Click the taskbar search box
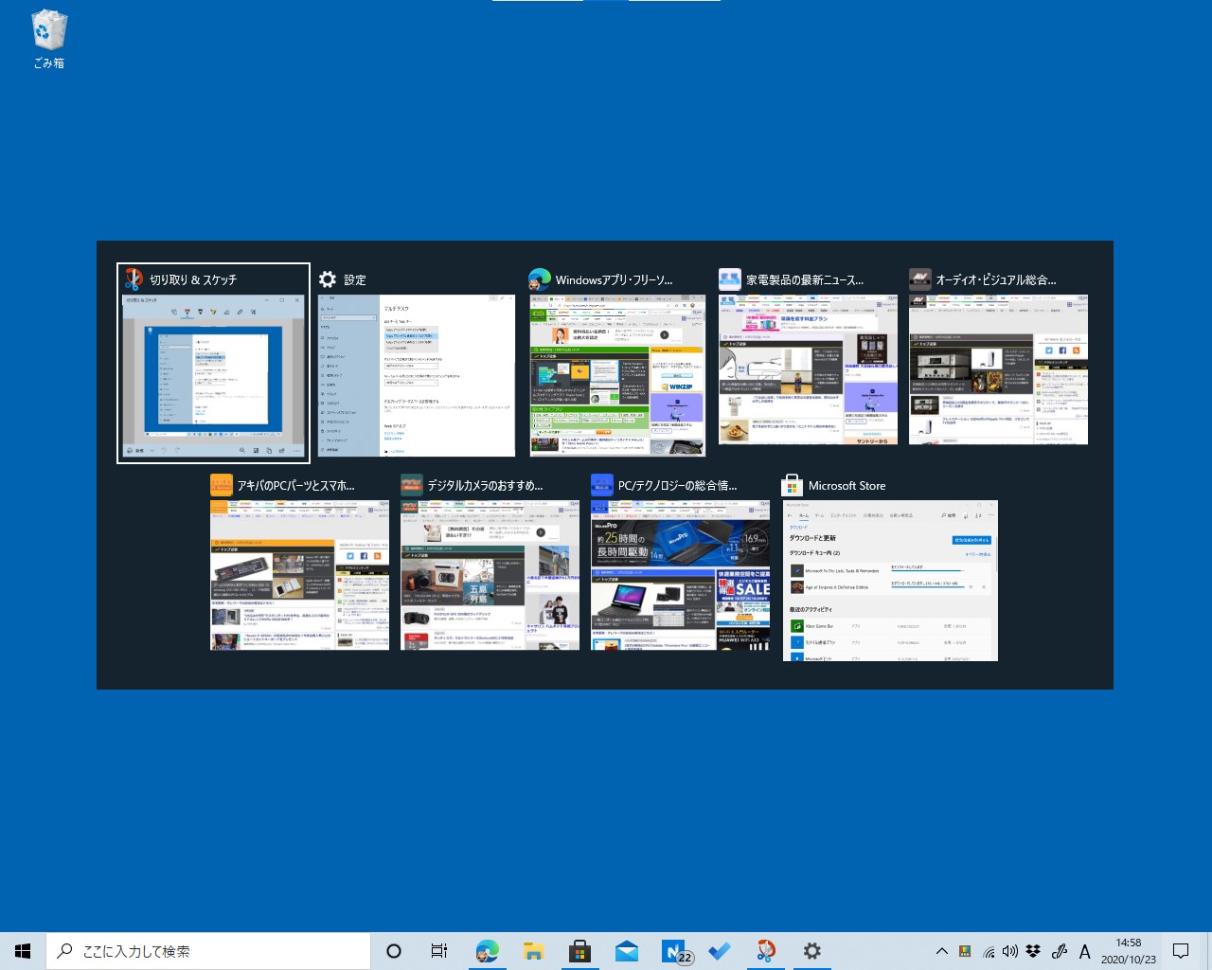Image resolution: width=1212 pixels, height=970 pixels. [x=208, y=950]
